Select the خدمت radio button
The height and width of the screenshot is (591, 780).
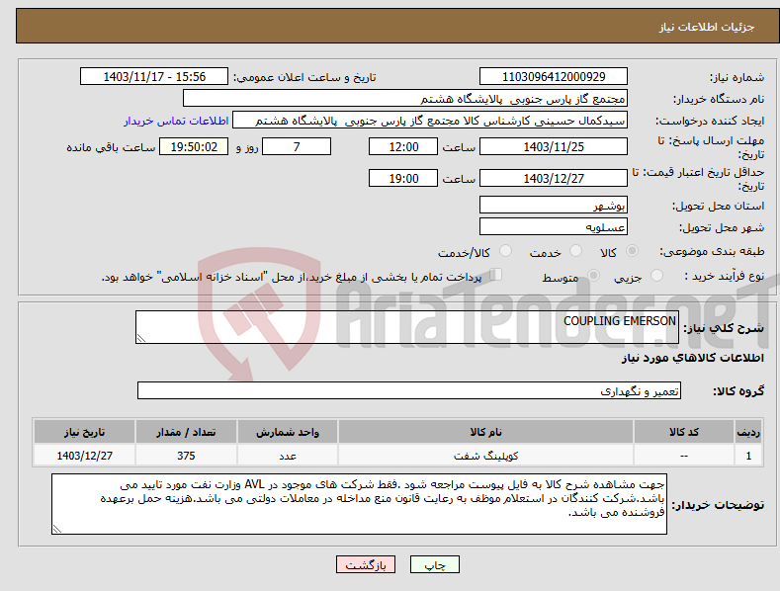[x=575, y=251]
